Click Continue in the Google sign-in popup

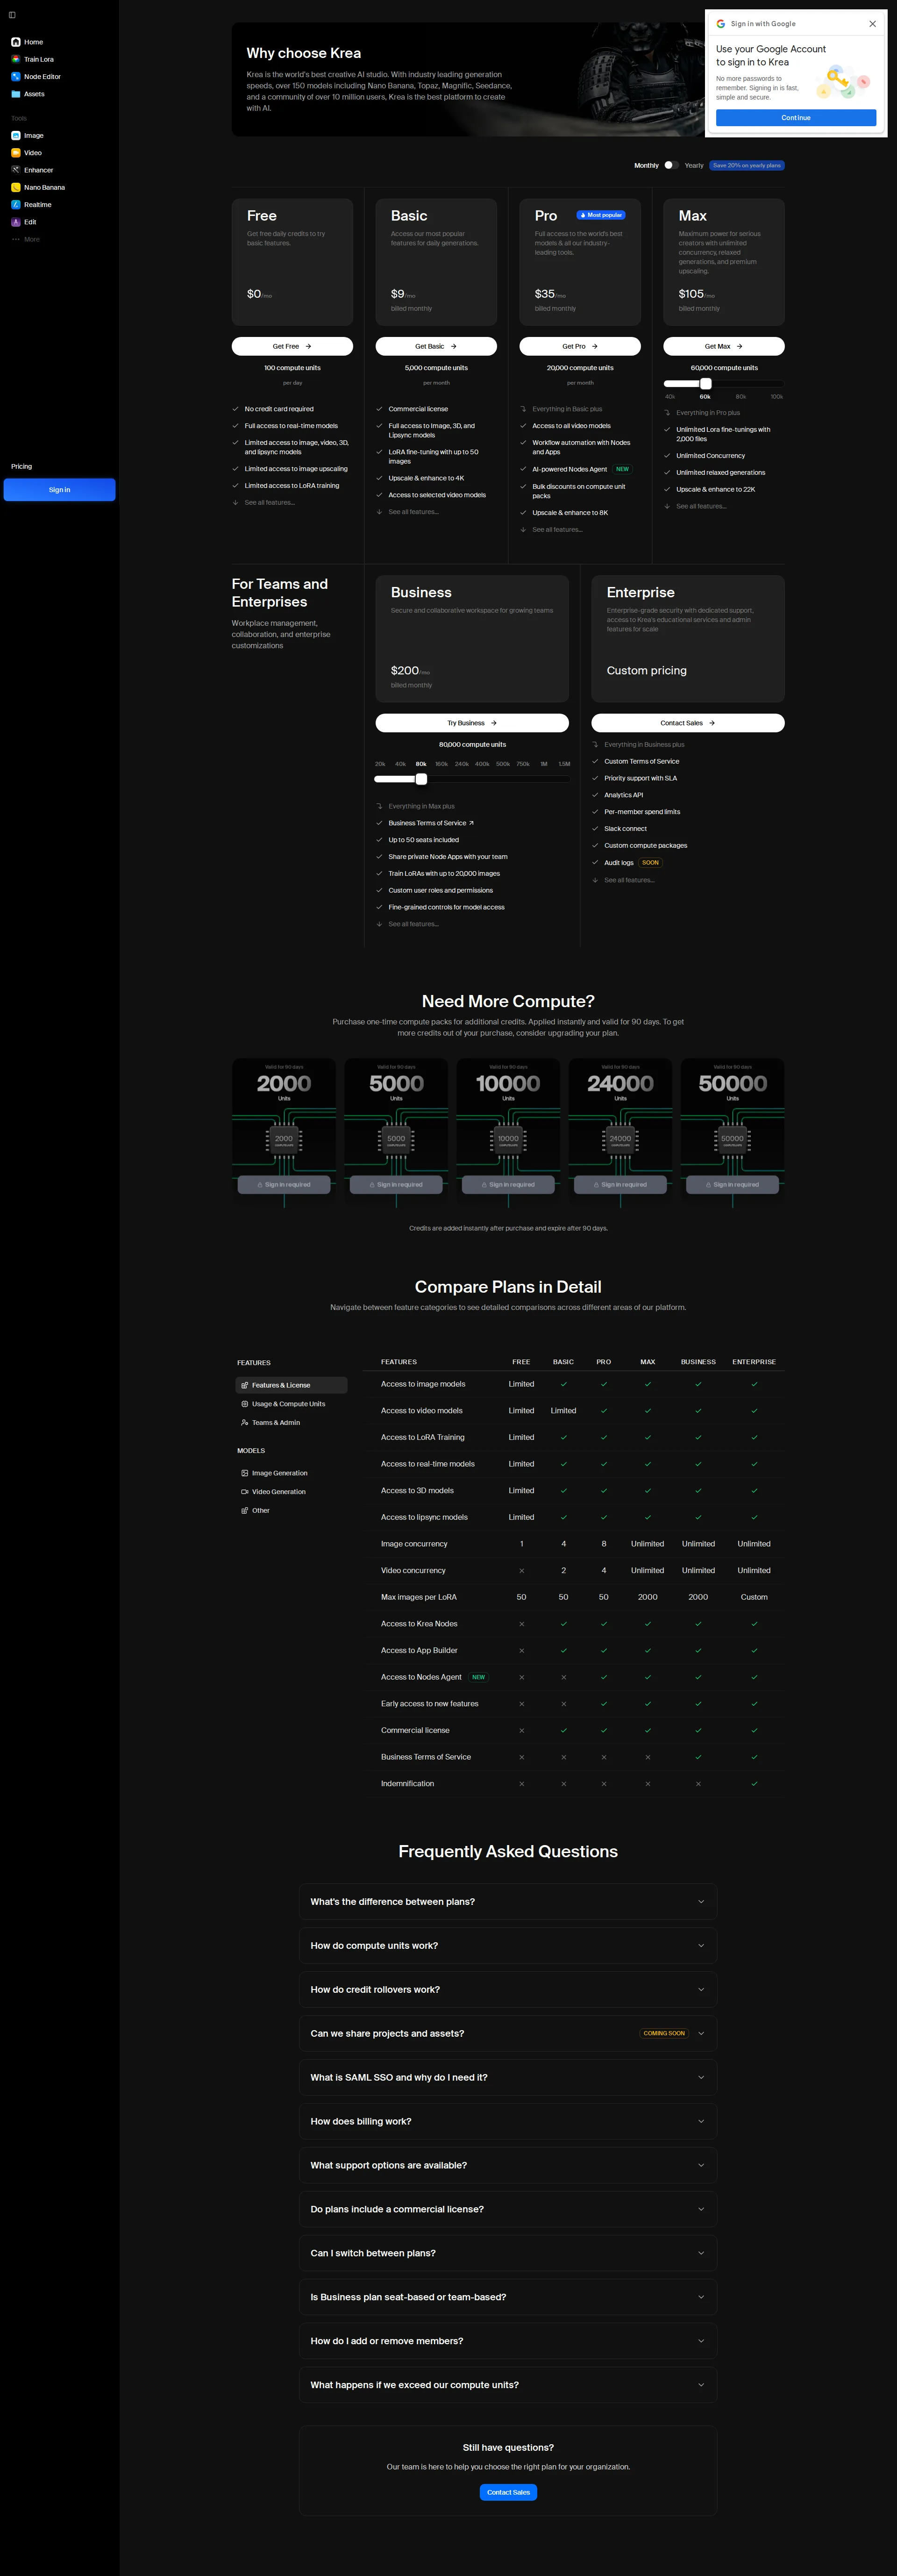point(795,117)
